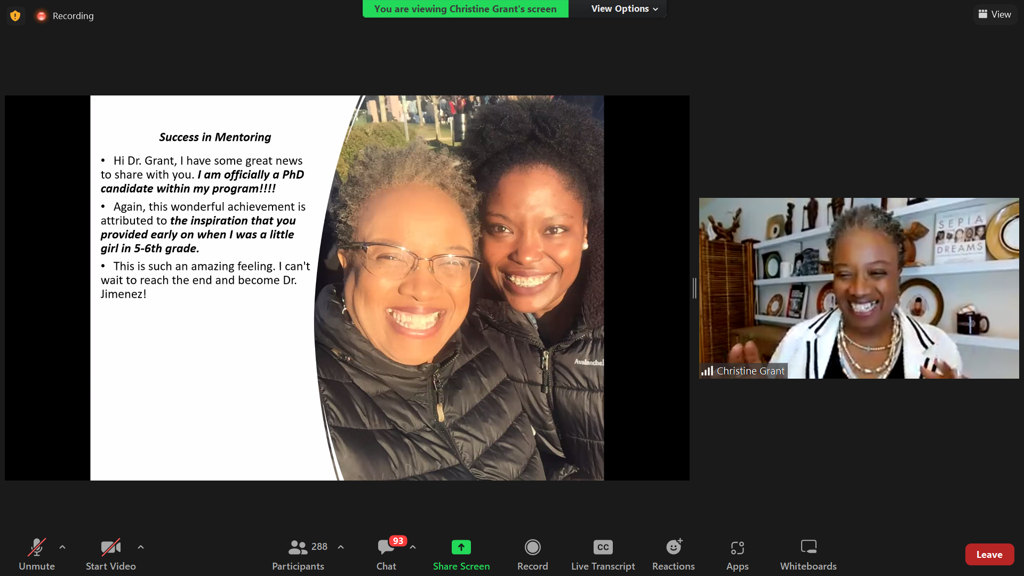Open the Chat panel icon
The image size is (1024, 576).
(386, 547)
